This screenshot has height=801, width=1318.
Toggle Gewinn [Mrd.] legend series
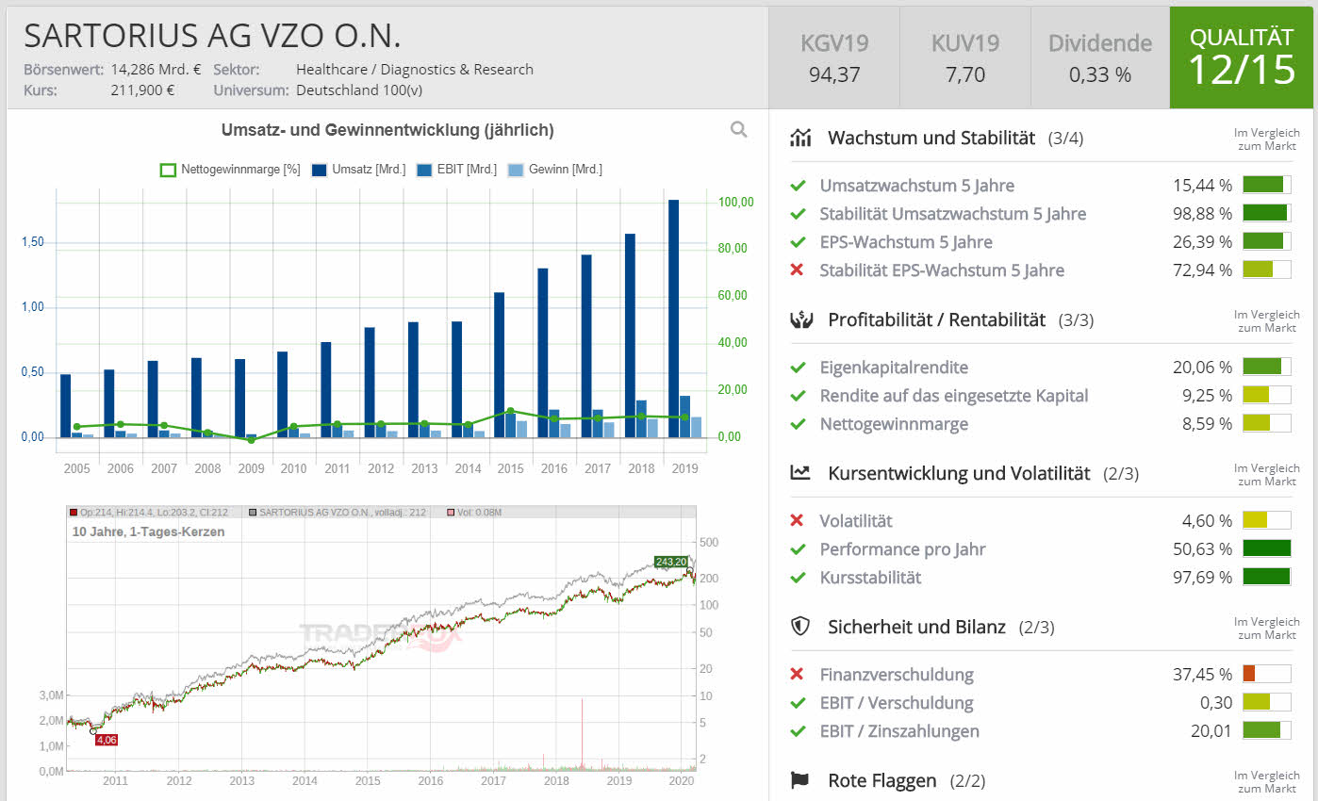(x=555, y=170)
